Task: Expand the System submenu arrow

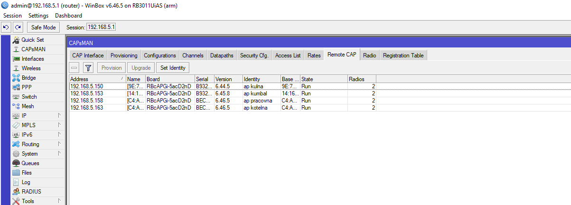Action: tap(60, 154)
